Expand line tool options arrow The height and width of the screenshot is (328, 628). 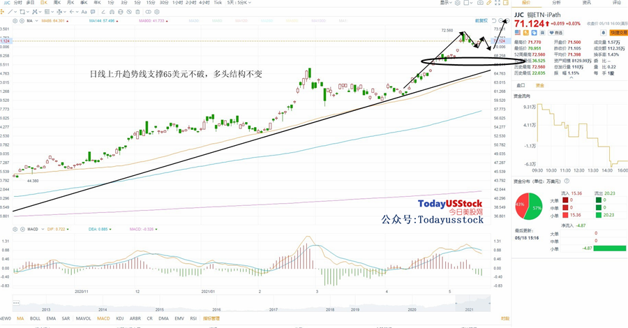15,12
